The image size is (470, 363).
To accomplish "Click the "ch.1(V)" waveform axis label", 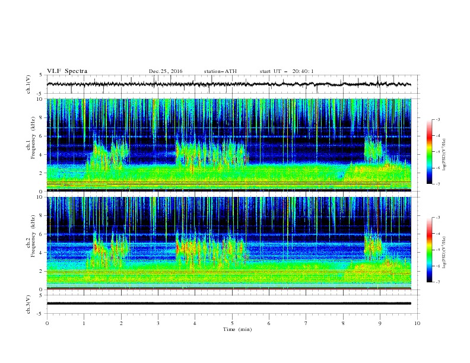I will [28, 84].
